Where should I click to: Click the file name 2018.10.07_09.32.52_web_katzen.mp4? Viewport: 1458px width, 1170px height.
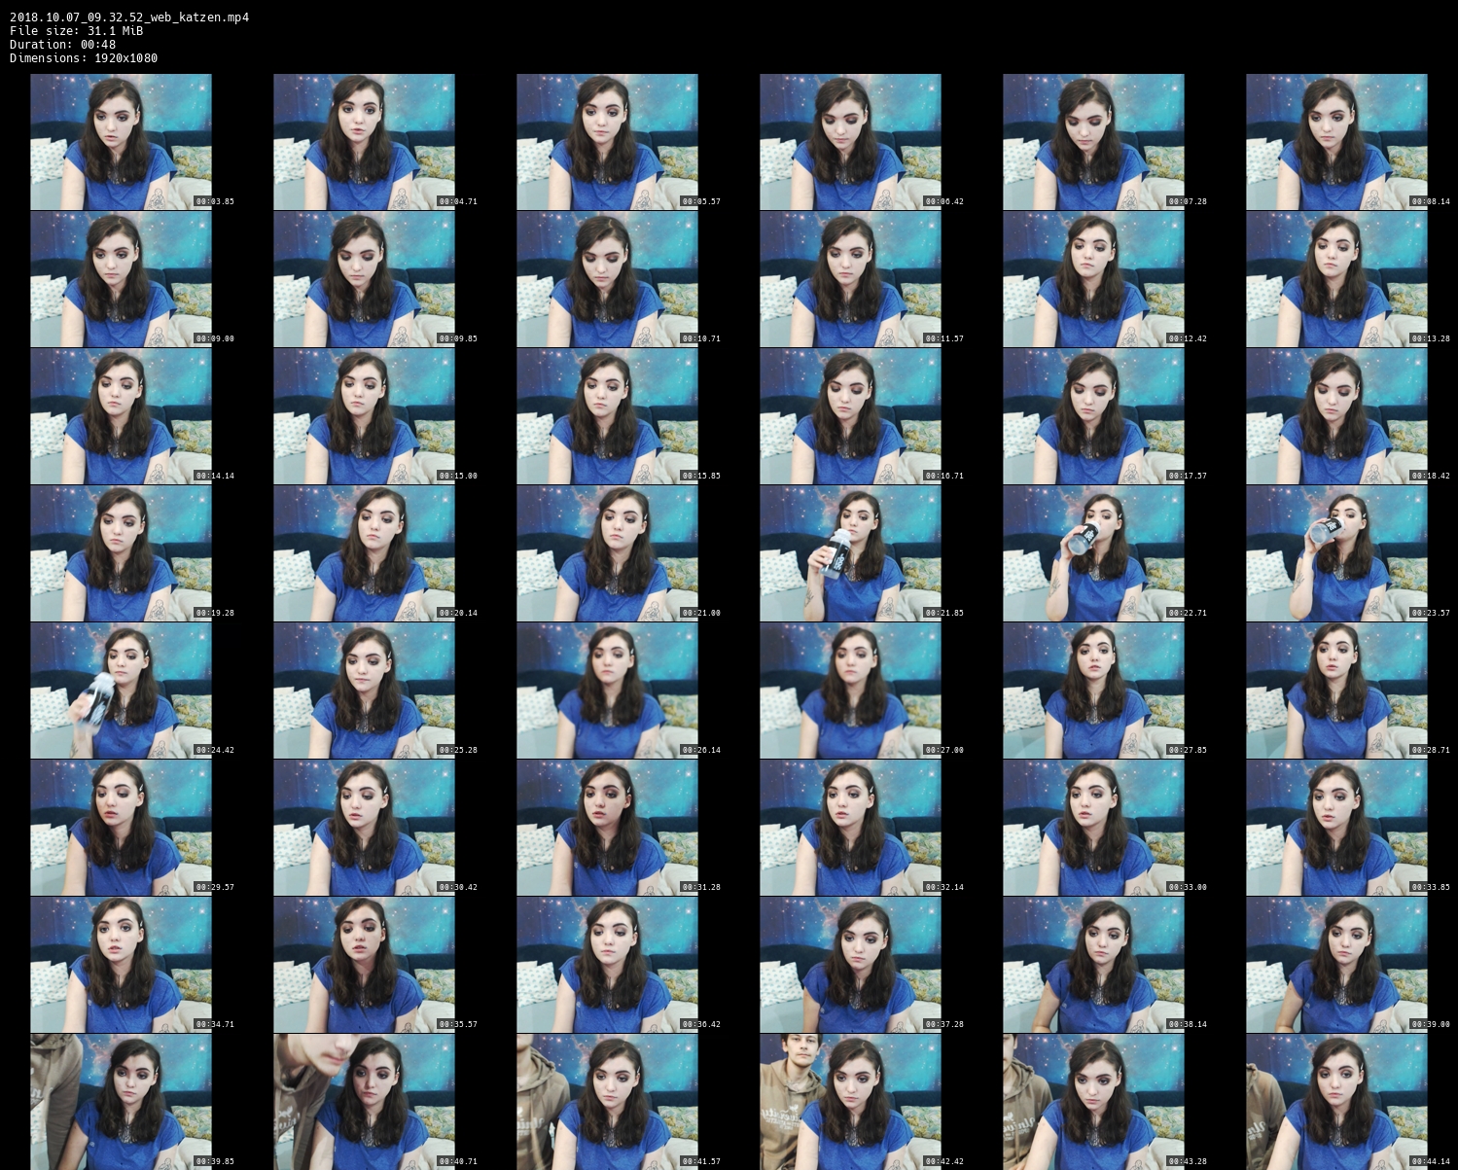click(x=129, y=18)
